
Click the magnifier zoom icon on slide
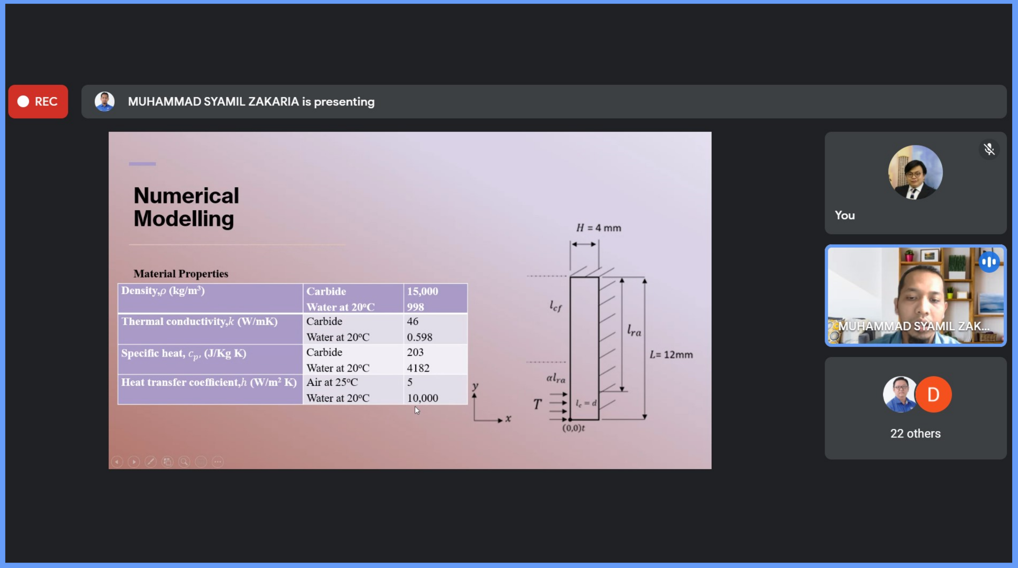pyautogui.click(x=184, y=461)
